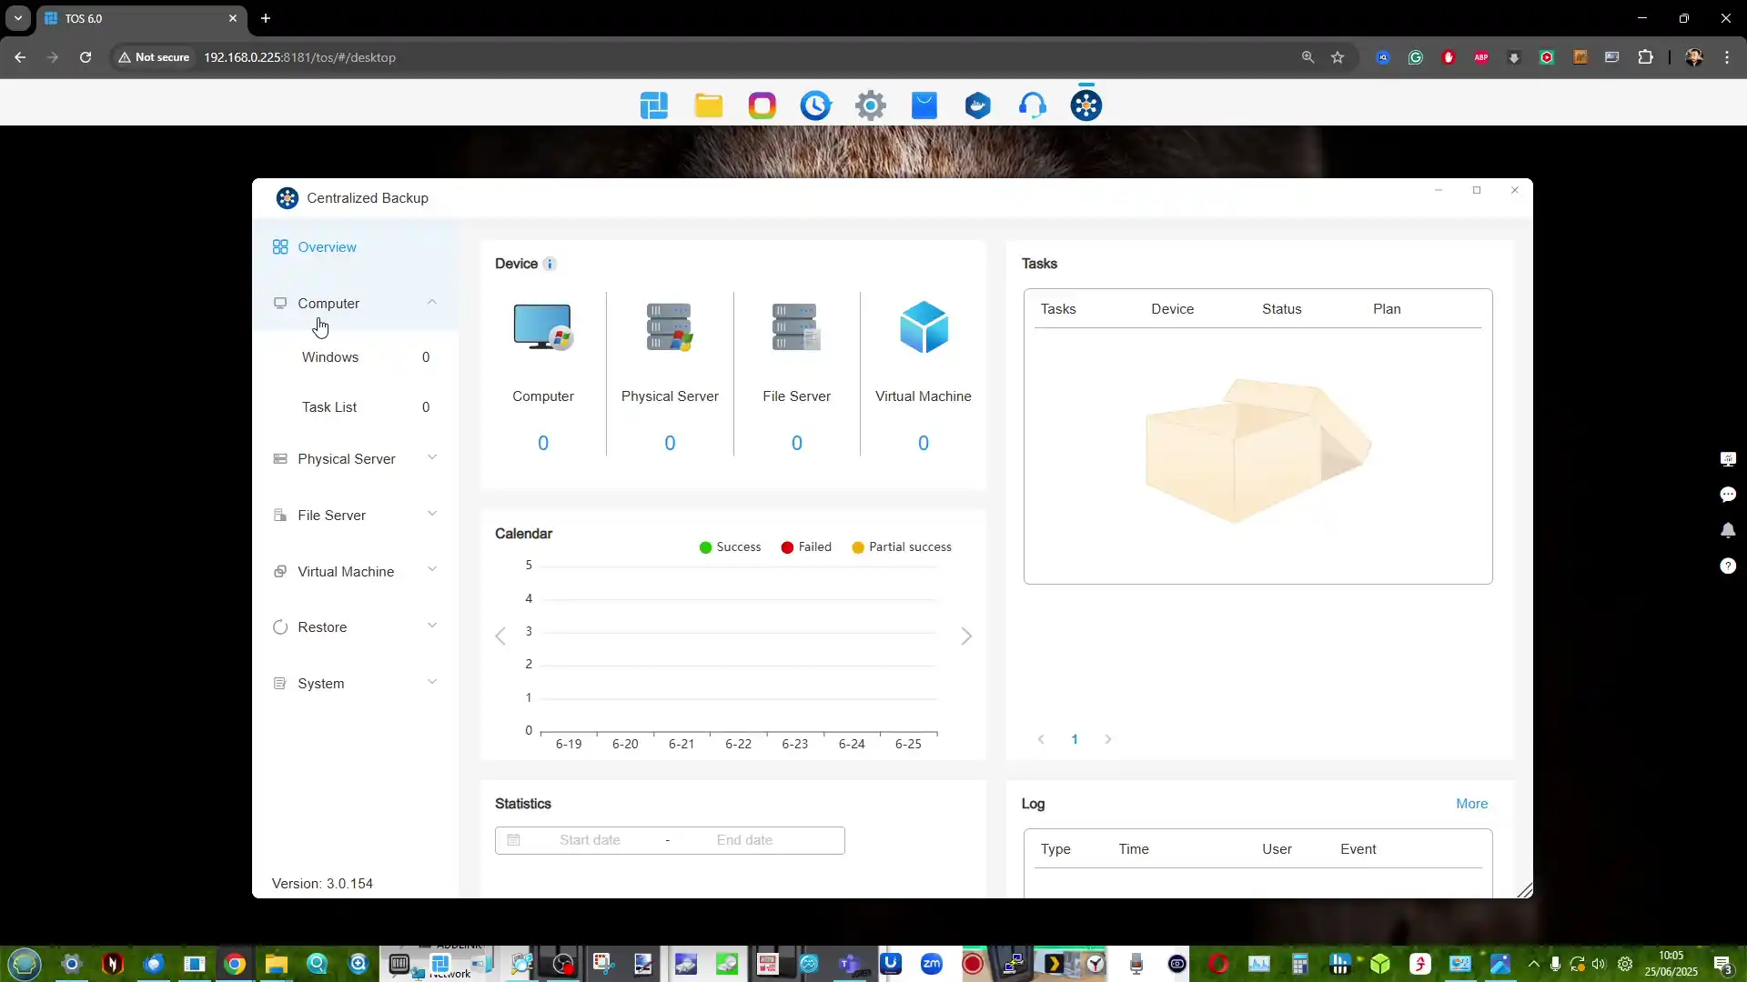Click End date field in Statistics

[x=744, y=840]
